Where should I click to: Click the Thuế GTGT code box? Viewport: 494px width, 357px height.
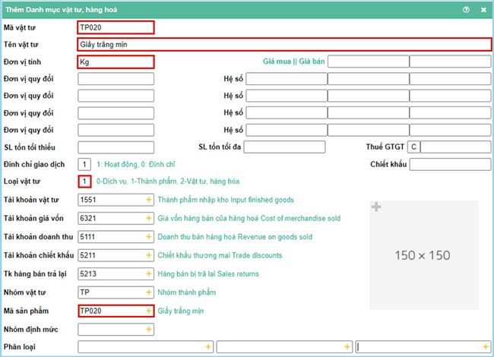pyautogui.click(x=413, y=147)
